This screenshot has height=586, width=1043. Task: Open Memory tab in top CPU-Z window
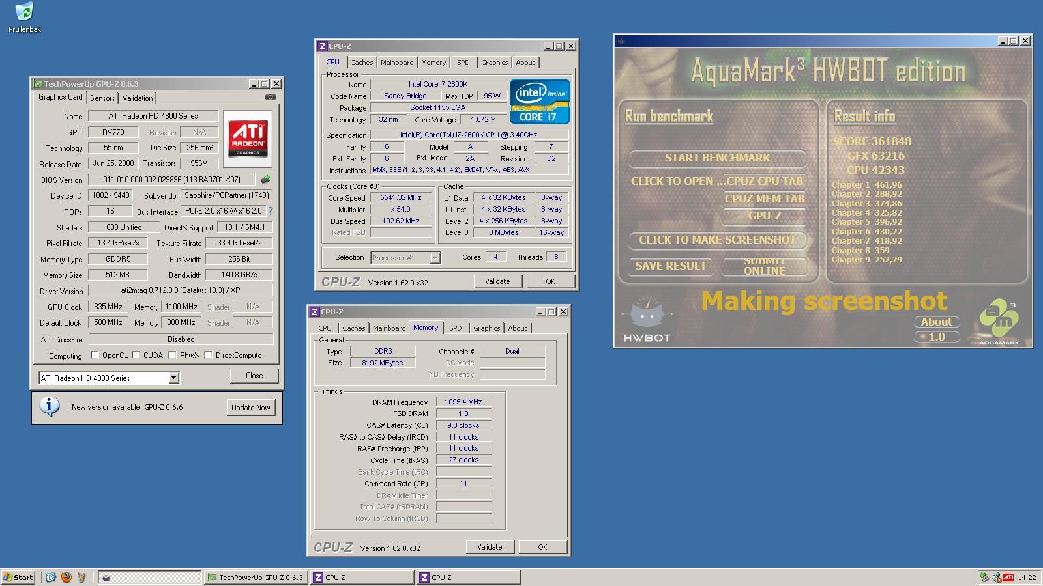click(433, 63)
